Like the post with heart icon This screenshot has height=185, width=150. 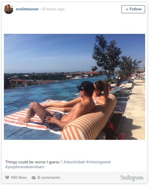[7, 178]
